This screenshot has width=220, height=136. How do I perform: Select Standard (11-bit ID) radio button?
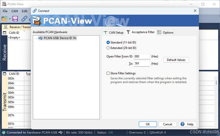pos(108,42)
